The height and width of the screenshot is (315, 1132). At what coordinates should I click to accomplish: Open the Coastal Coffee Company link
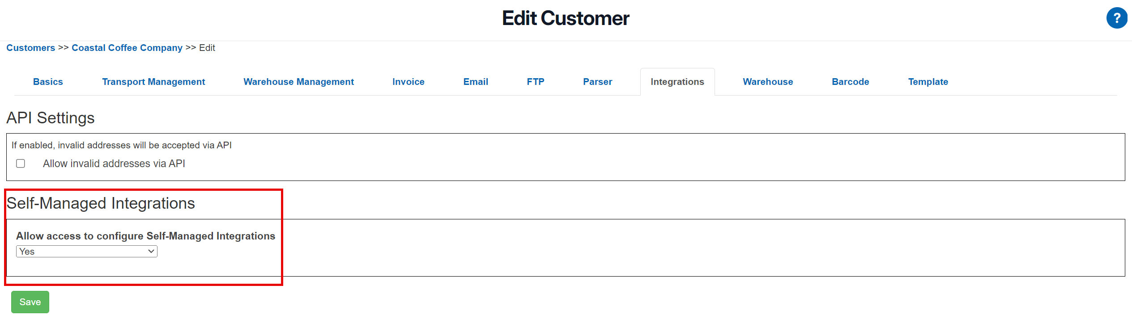(x=127, y=48)
